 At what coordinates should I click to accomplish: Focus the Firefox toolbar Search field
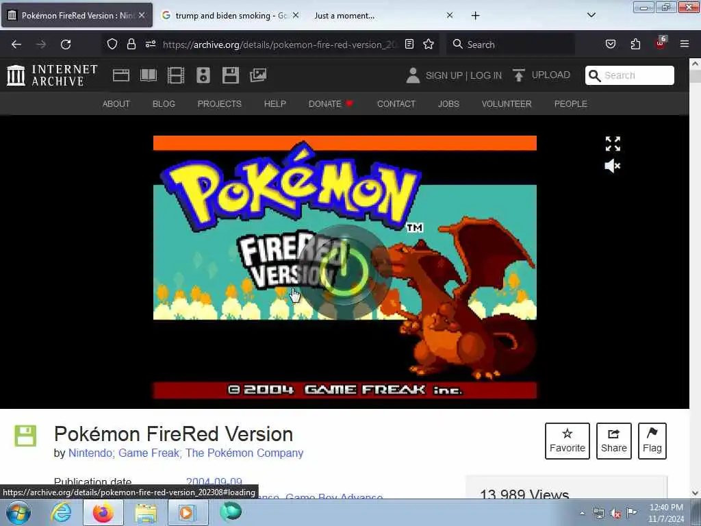tap(511, 45)
